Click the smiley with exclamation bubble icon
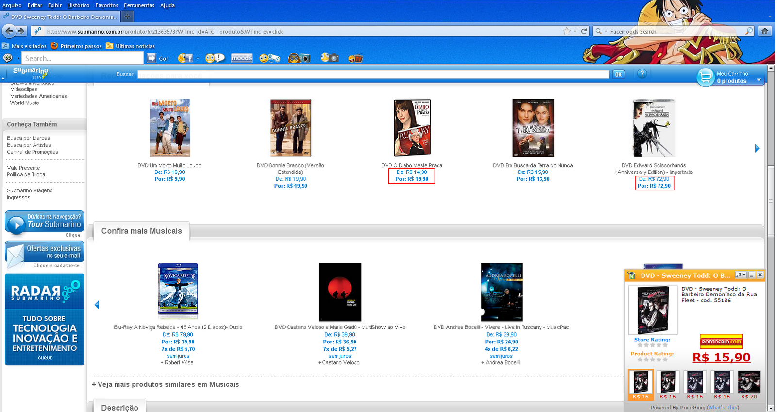This screenshot has height=412, width=777. [215, 58]
